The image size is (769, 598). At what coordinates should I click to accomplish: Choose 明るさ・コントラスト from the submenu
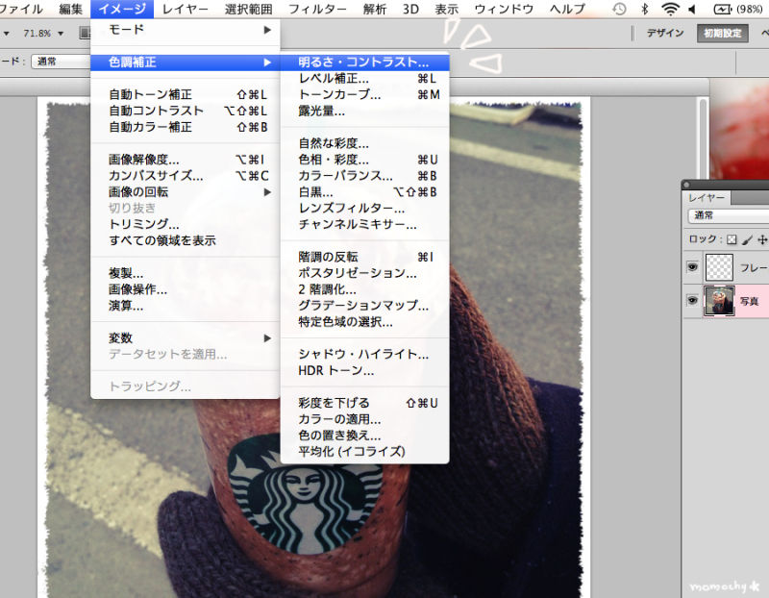tap(364, 62)
